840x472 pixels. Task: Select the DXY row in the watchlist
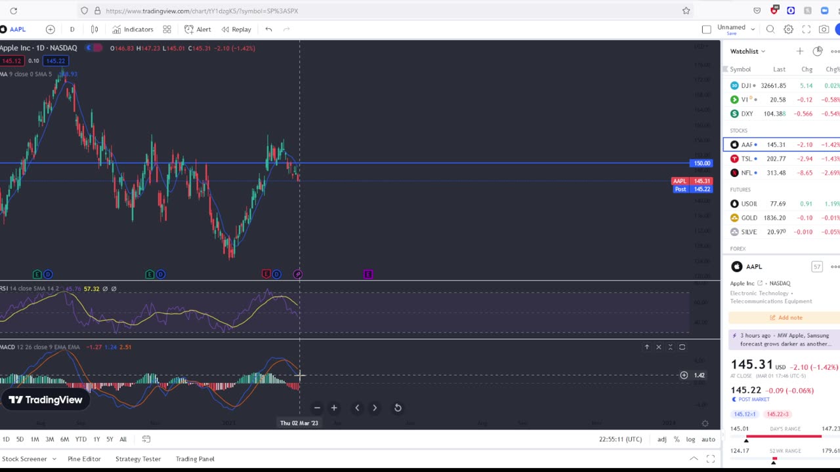click(782, 114)
